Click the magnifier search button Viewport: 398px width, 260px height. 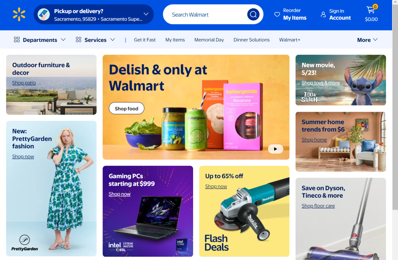point(253,14)
